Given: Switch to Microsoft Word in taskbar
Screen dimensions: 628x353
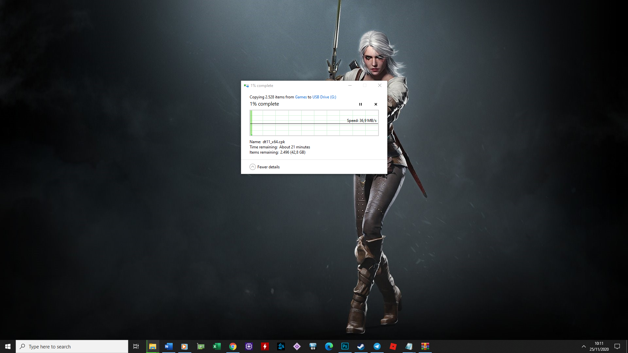Looking at the screenshot, I should coord(168,346).
